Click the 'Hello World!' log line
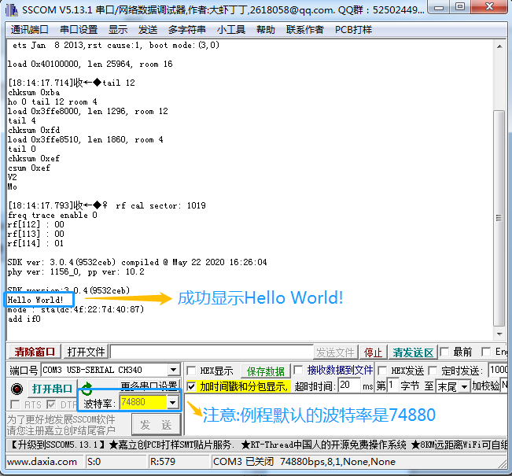The image size is (512, 476). tap(35, 300)
